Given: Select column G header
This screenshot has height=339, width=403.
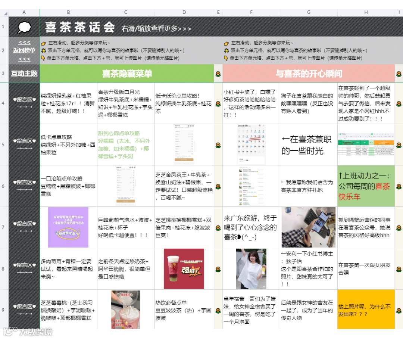Looking at the screenshot, I should click(x=309, y=12).
